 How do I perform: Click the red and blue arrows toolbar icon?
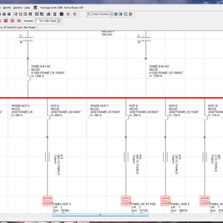click(x=55, y=14)
